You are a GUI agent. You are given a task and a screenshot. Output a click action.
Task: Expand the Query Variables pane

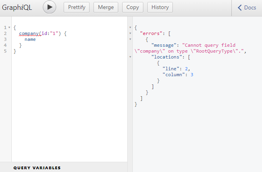click(x=37, y=168)
